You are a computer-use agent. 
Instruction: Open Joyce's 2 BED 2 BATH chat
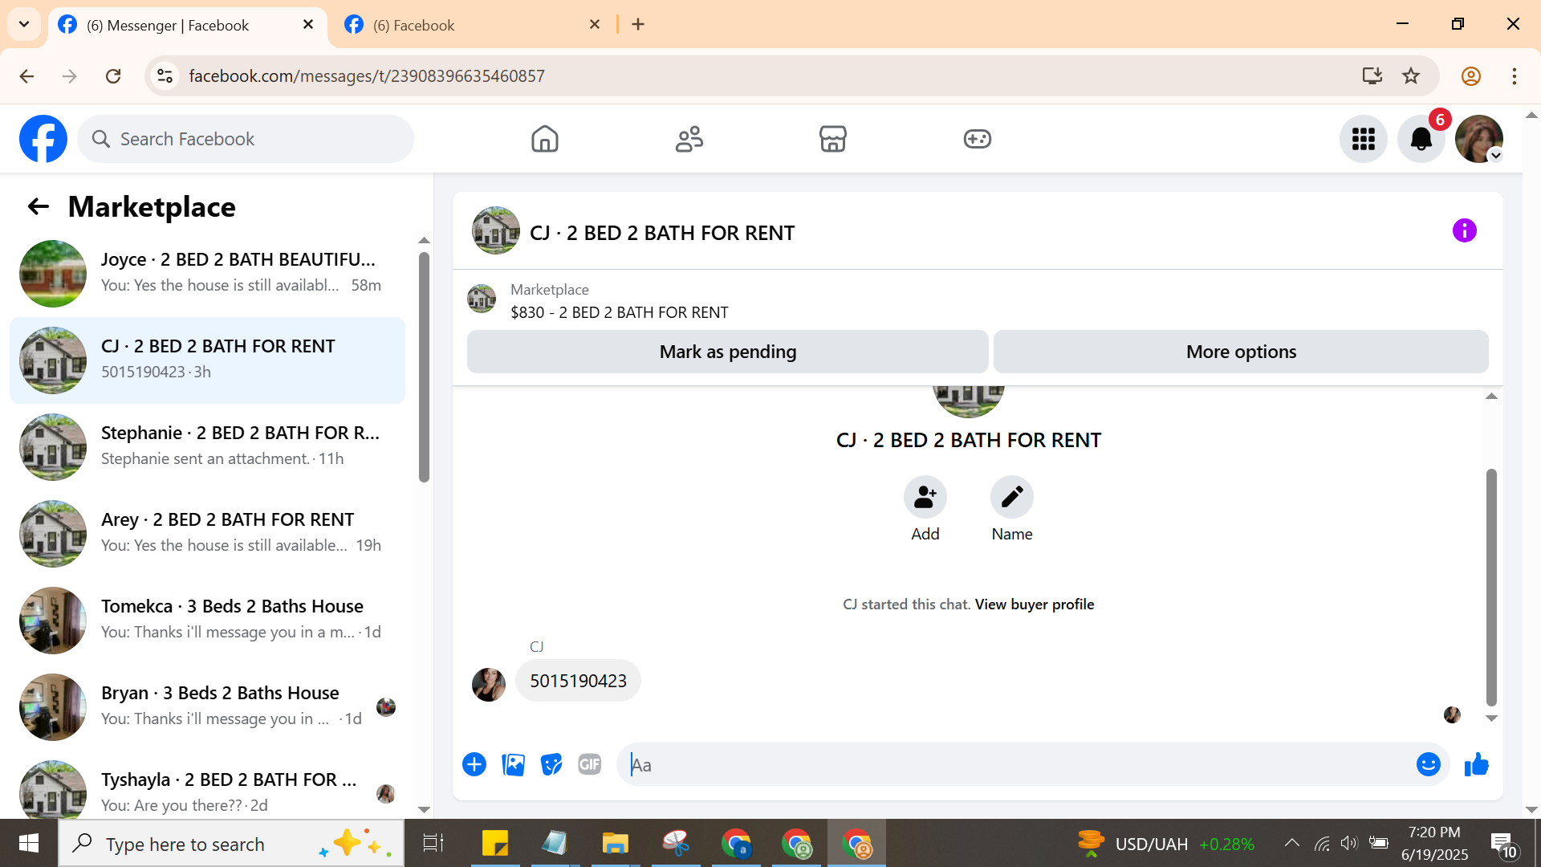207,274
